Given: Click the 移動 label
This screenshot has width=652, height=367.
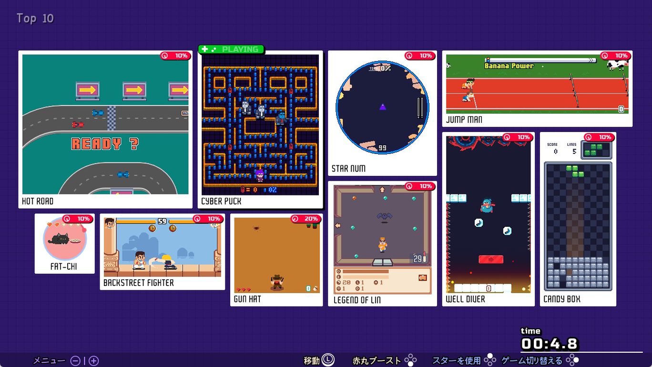Looking at the screenshot, I should pos(312,361).
